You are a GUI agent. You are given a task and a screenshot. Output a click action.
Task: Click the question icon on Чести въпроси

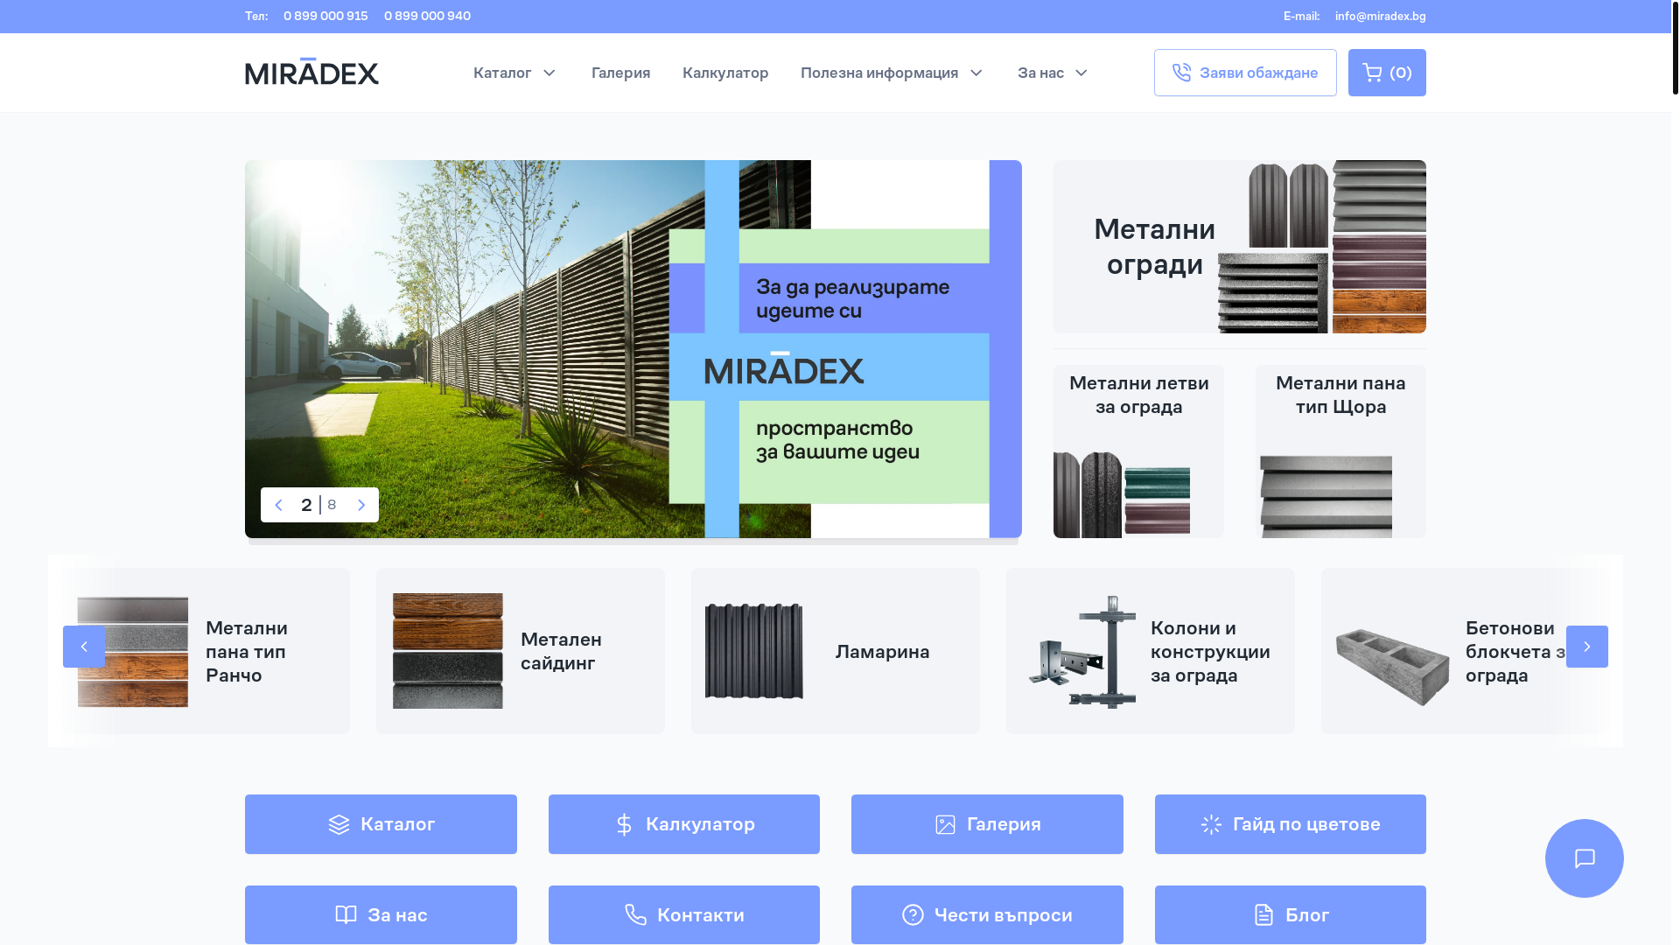click(913, 914)
